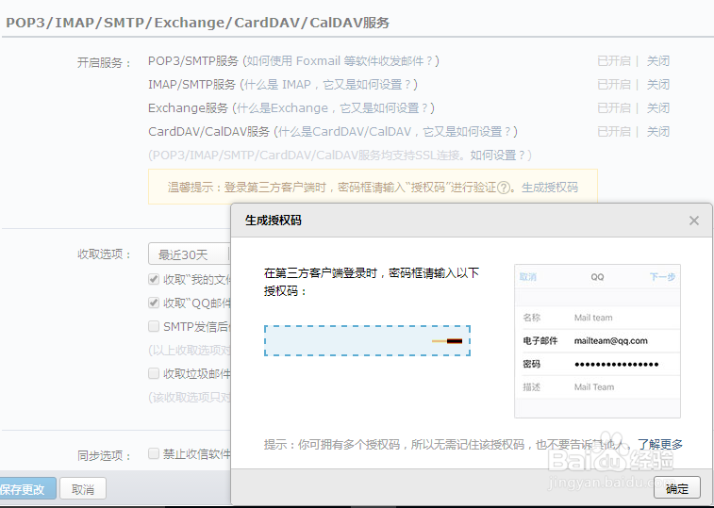Click 保存更改 button
This screenshot has width=714, height=508.
[x=25, y=489]
